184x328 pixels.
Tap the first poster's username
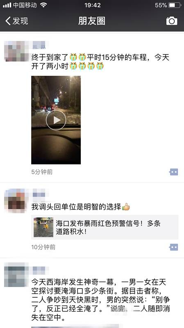(x=40, y=45)
